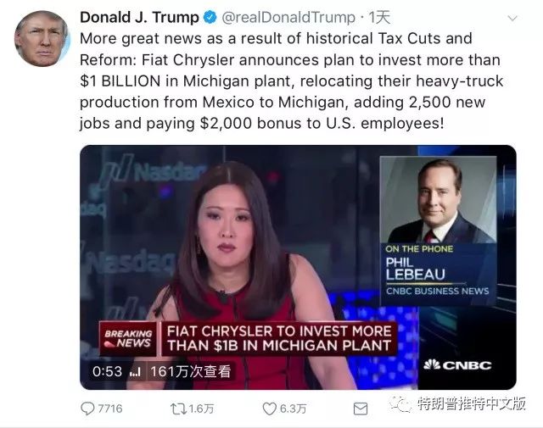Click the tweet body text
The image size is (543, 428).
[291, 81]
